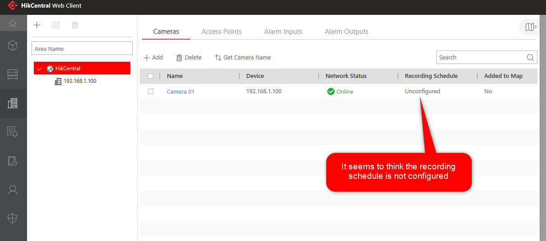Switch to the Alarm Inputs tab
The image size is (546, 241).
coord(283,32)
